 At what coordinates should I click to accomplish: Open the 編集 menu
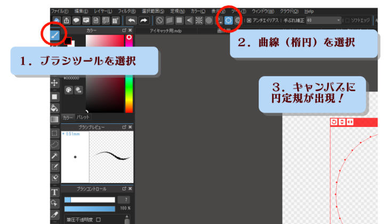[x=81, y=11]
